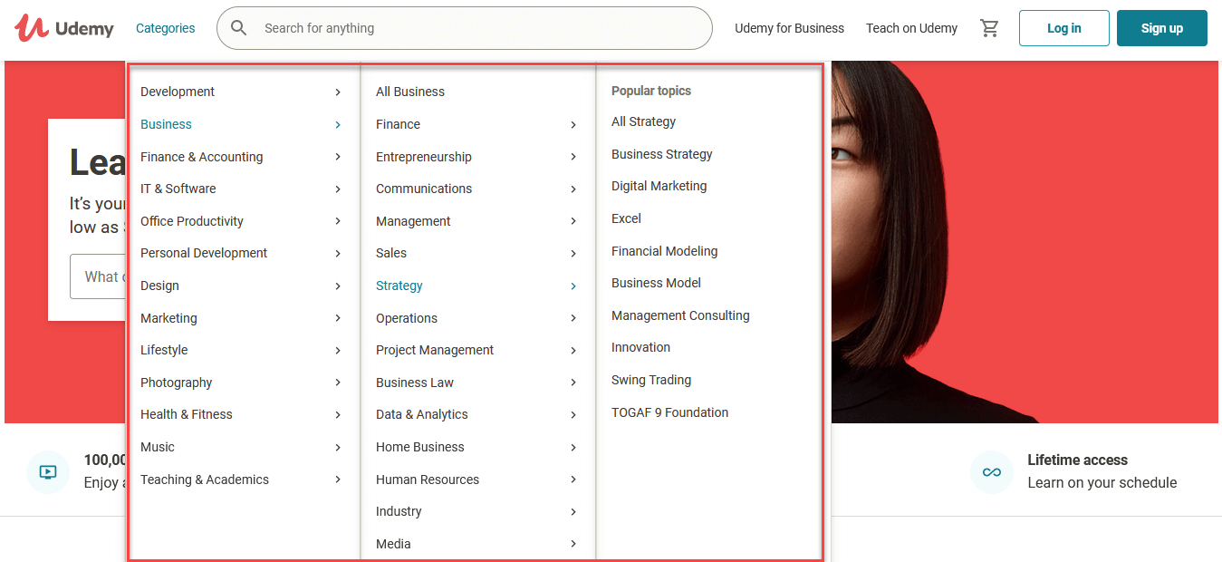Select the Industry subcategory

[399, 511]
